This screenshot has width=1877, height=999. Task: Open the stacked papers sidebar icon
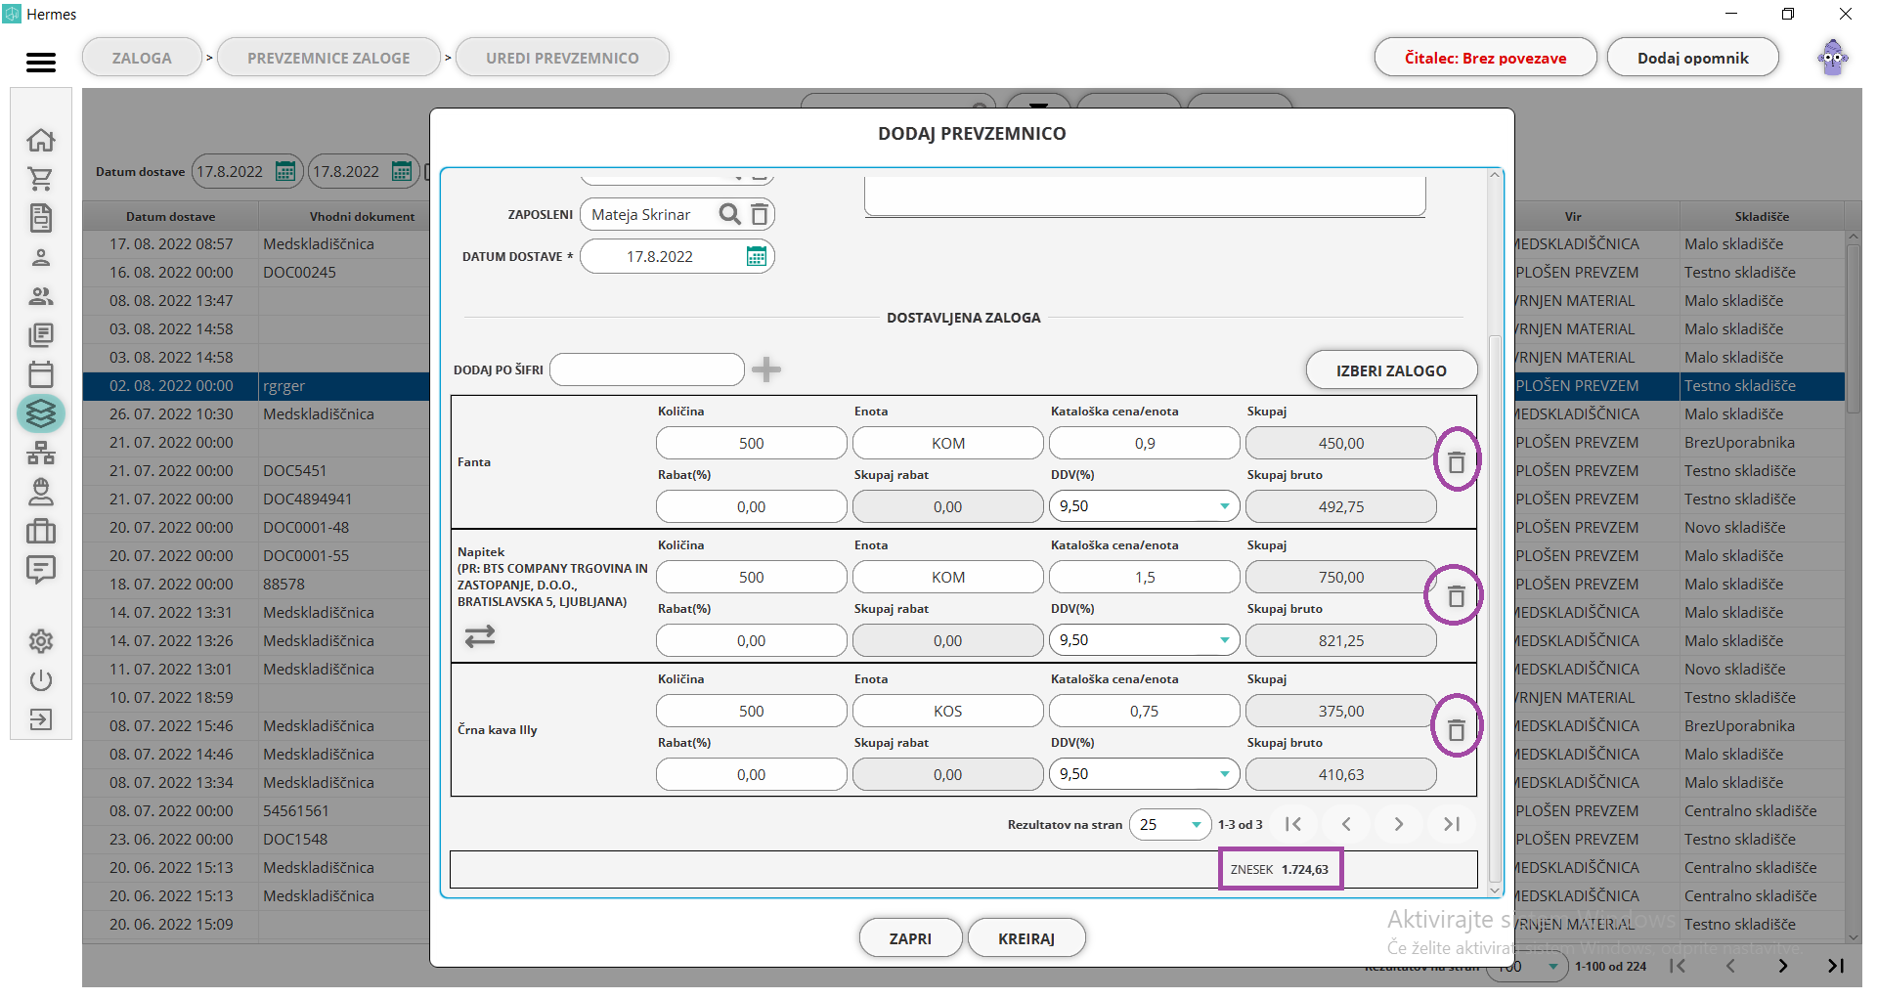41,335
